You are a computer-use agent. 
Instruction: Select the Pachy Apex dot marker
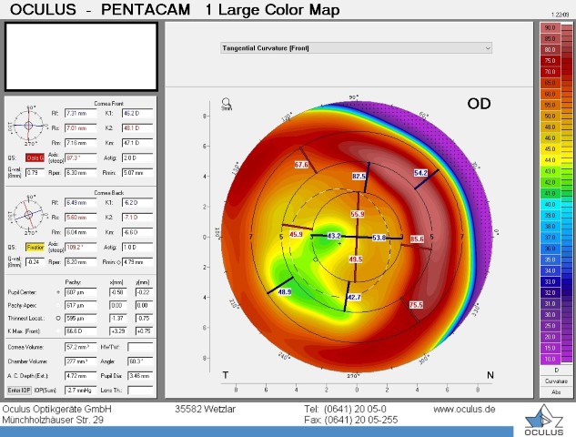tap(59, 306)
